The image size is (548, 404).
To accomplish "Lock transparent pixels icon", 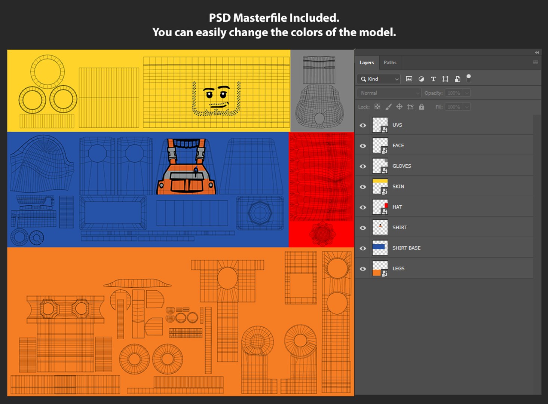I will pyautogui.click(x=377, y=107).
